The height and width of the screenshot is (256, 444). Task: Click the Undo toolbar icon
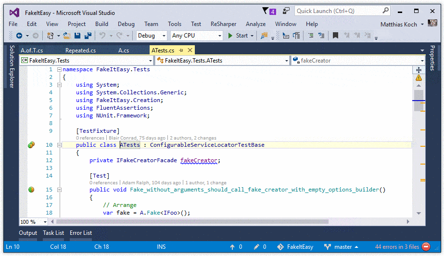coord(102,36)
